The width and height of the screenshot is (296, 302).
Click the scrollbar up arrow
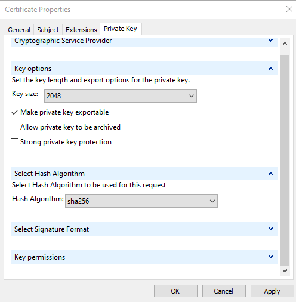click(285, 44)
